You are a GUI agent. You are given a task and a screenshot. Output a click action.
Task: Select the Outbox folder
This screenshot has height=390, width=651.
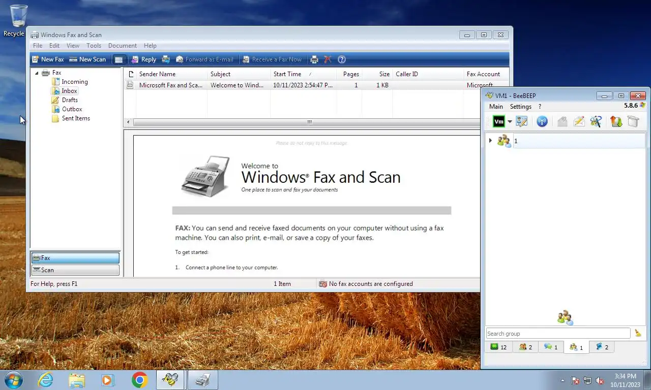pyautogui.click(x=72, y=109)
